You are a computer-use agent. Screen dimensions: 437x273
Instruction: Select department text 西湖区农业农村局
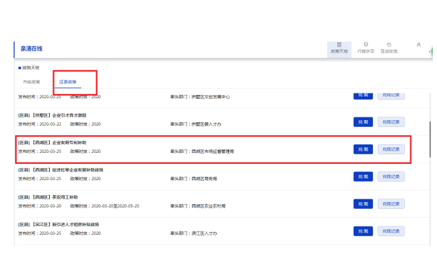[208, 206]
